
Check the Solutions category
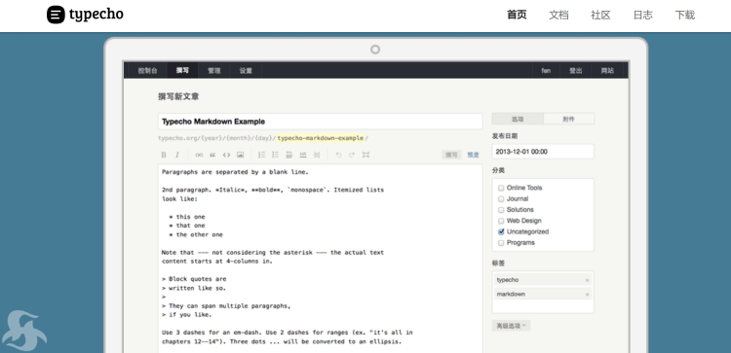coord(501,210)
